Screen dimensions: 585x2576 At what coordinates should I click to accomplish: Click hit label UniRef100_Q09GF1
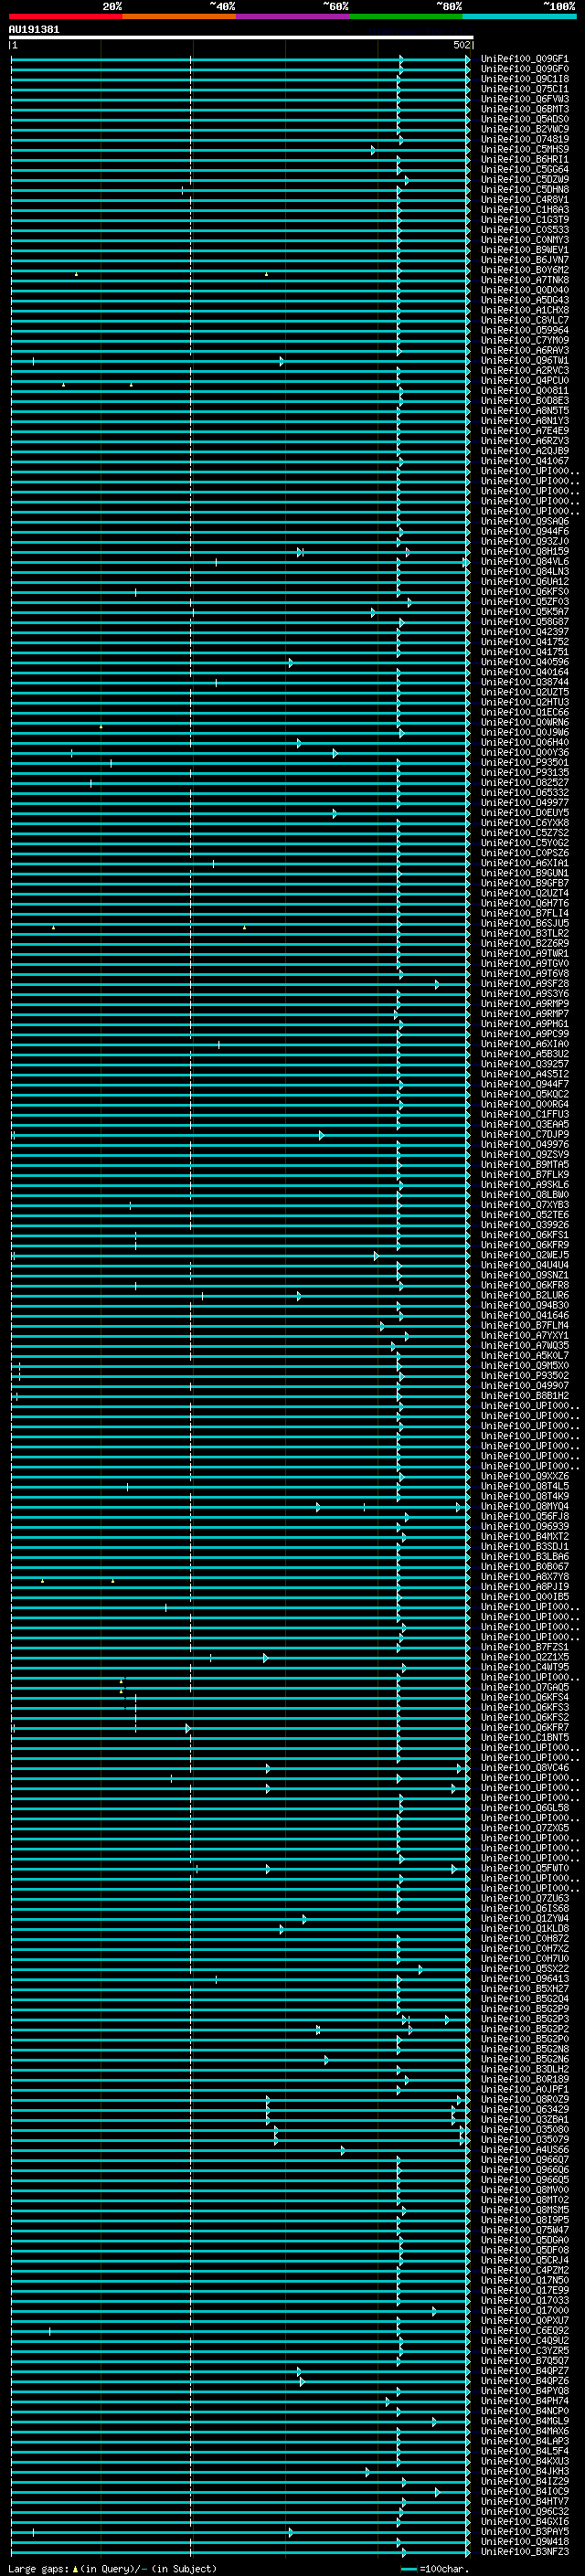(x=525, y=59)
